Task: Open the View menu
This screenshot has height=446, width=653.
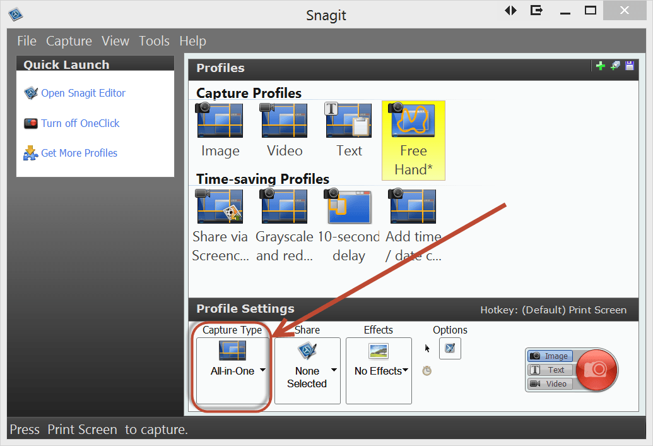Action: point(115,41)
